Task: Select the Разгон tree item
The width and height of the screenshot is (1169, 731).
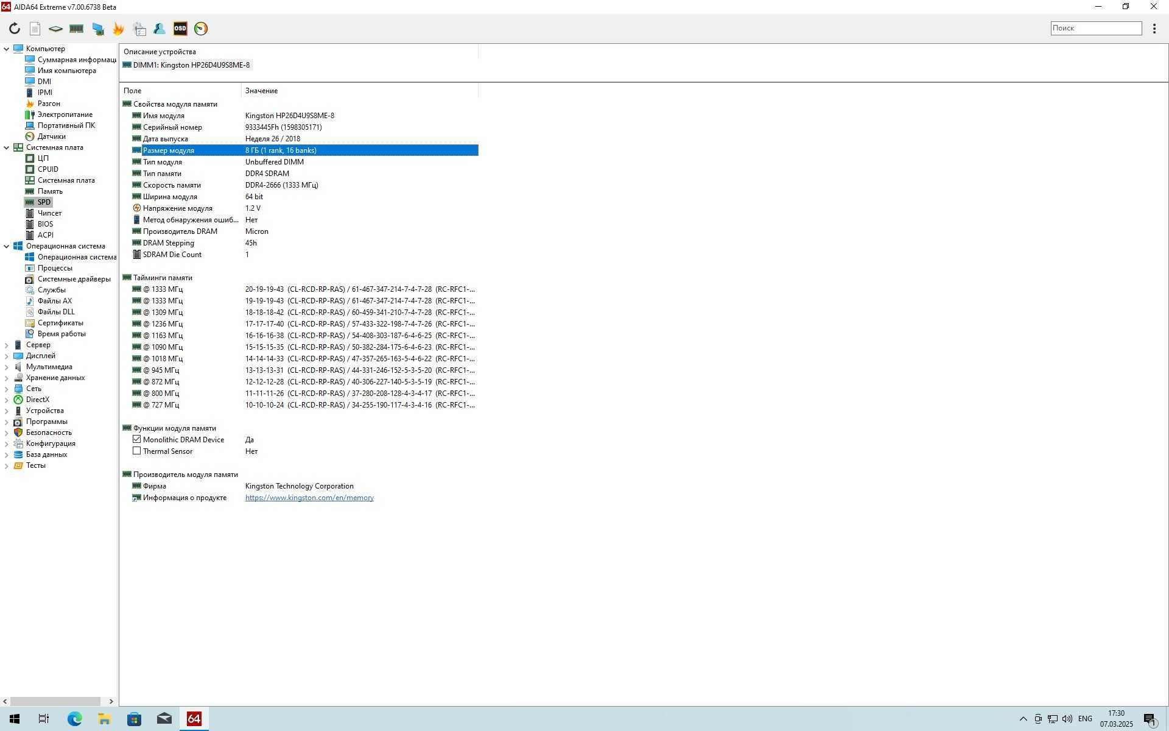Action: coord(49,104)
